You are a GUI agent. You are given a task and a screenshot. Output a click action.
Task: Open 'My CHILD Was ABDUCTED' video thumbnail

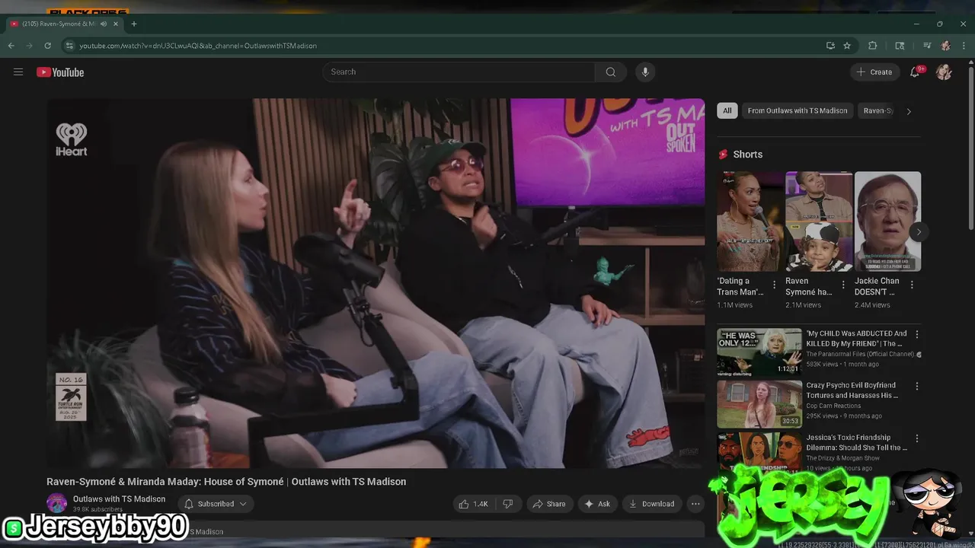pyautogui.click(x=759, y=352)
